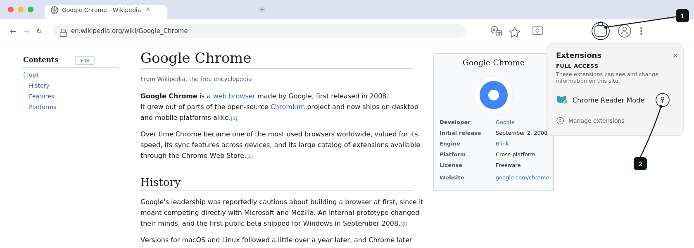Image resolution: width=694 pixels, height=248 pixels.
Task: Close the Extensions popup
Action: (x=675, y=55)
